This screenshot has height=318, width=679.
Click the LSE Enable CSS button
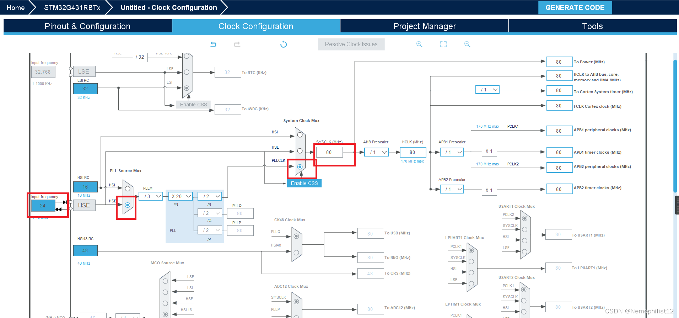coord(193,105)
